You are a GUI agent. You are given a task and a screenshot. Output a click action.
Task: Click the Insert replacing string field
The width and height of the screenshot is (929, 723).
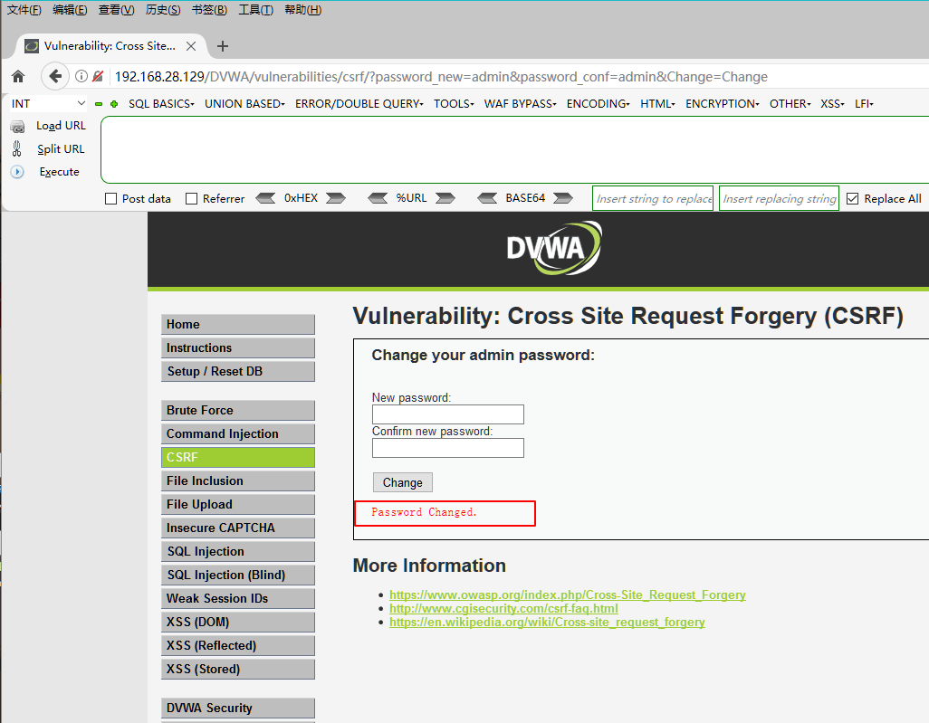point(779,198)
